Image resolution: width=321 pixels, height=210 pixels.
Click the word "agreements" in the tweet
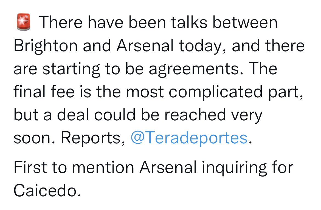pos(194,69)
